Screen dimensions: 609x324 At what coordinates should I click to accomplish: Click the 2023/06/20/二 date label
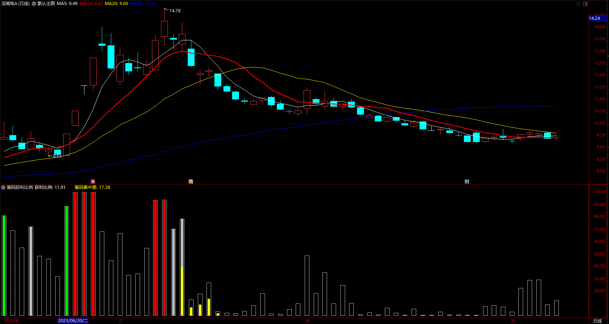[73, 321]
